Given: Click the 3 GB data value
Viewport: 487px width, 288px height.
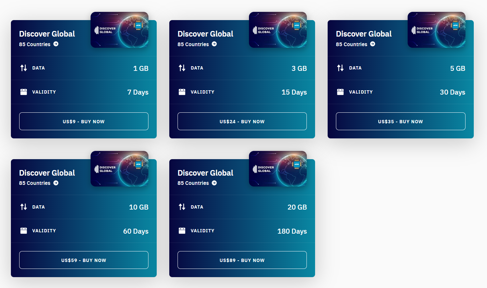Looking at the screenshot, I should click(x=299, y=68).
